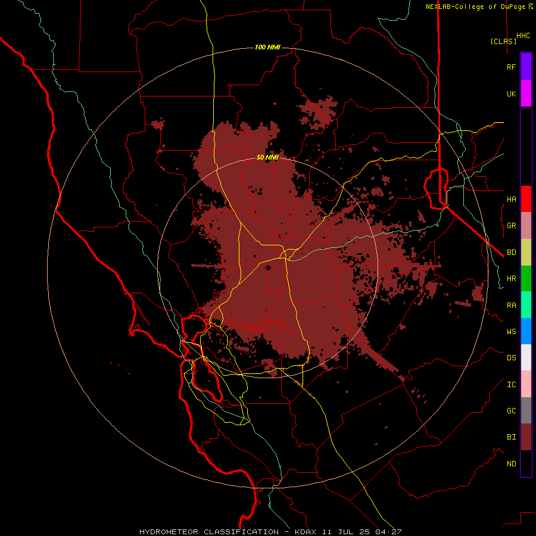Click the BD yellow legend swatch
The image size is (536, 536).
[526, 253]
